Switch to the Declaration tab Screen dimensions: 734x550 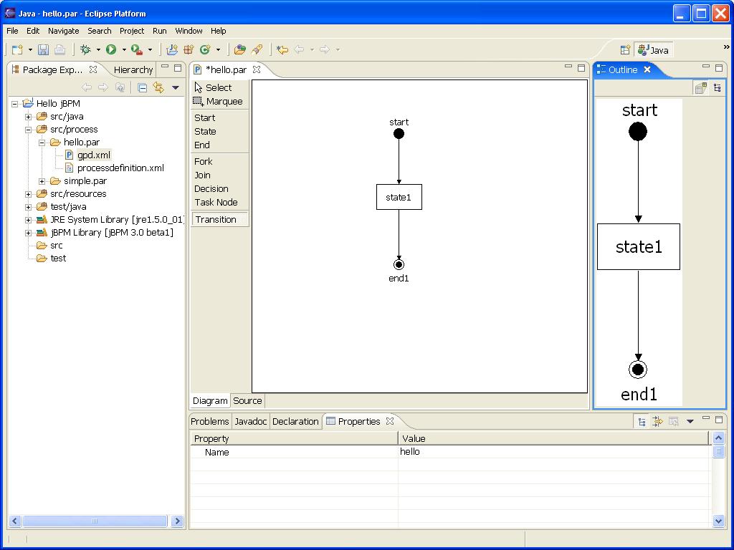tap(295, 421)
